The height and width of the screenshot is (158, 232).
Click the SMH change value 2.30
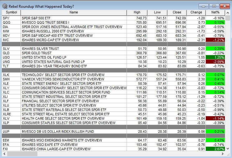coord(201,79)
